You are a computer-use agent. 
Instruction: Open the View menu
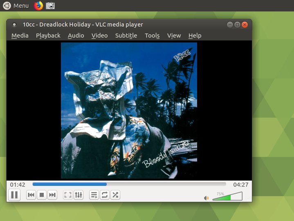click(174, 36)
